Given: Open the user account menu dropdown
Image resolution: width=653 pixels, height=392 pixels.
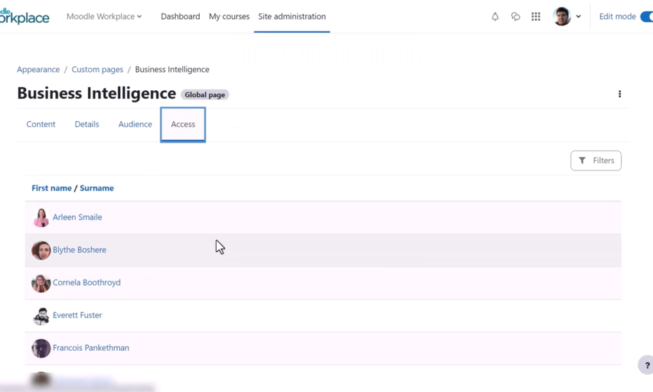Looking at the screenshot, I should [567, 16].
